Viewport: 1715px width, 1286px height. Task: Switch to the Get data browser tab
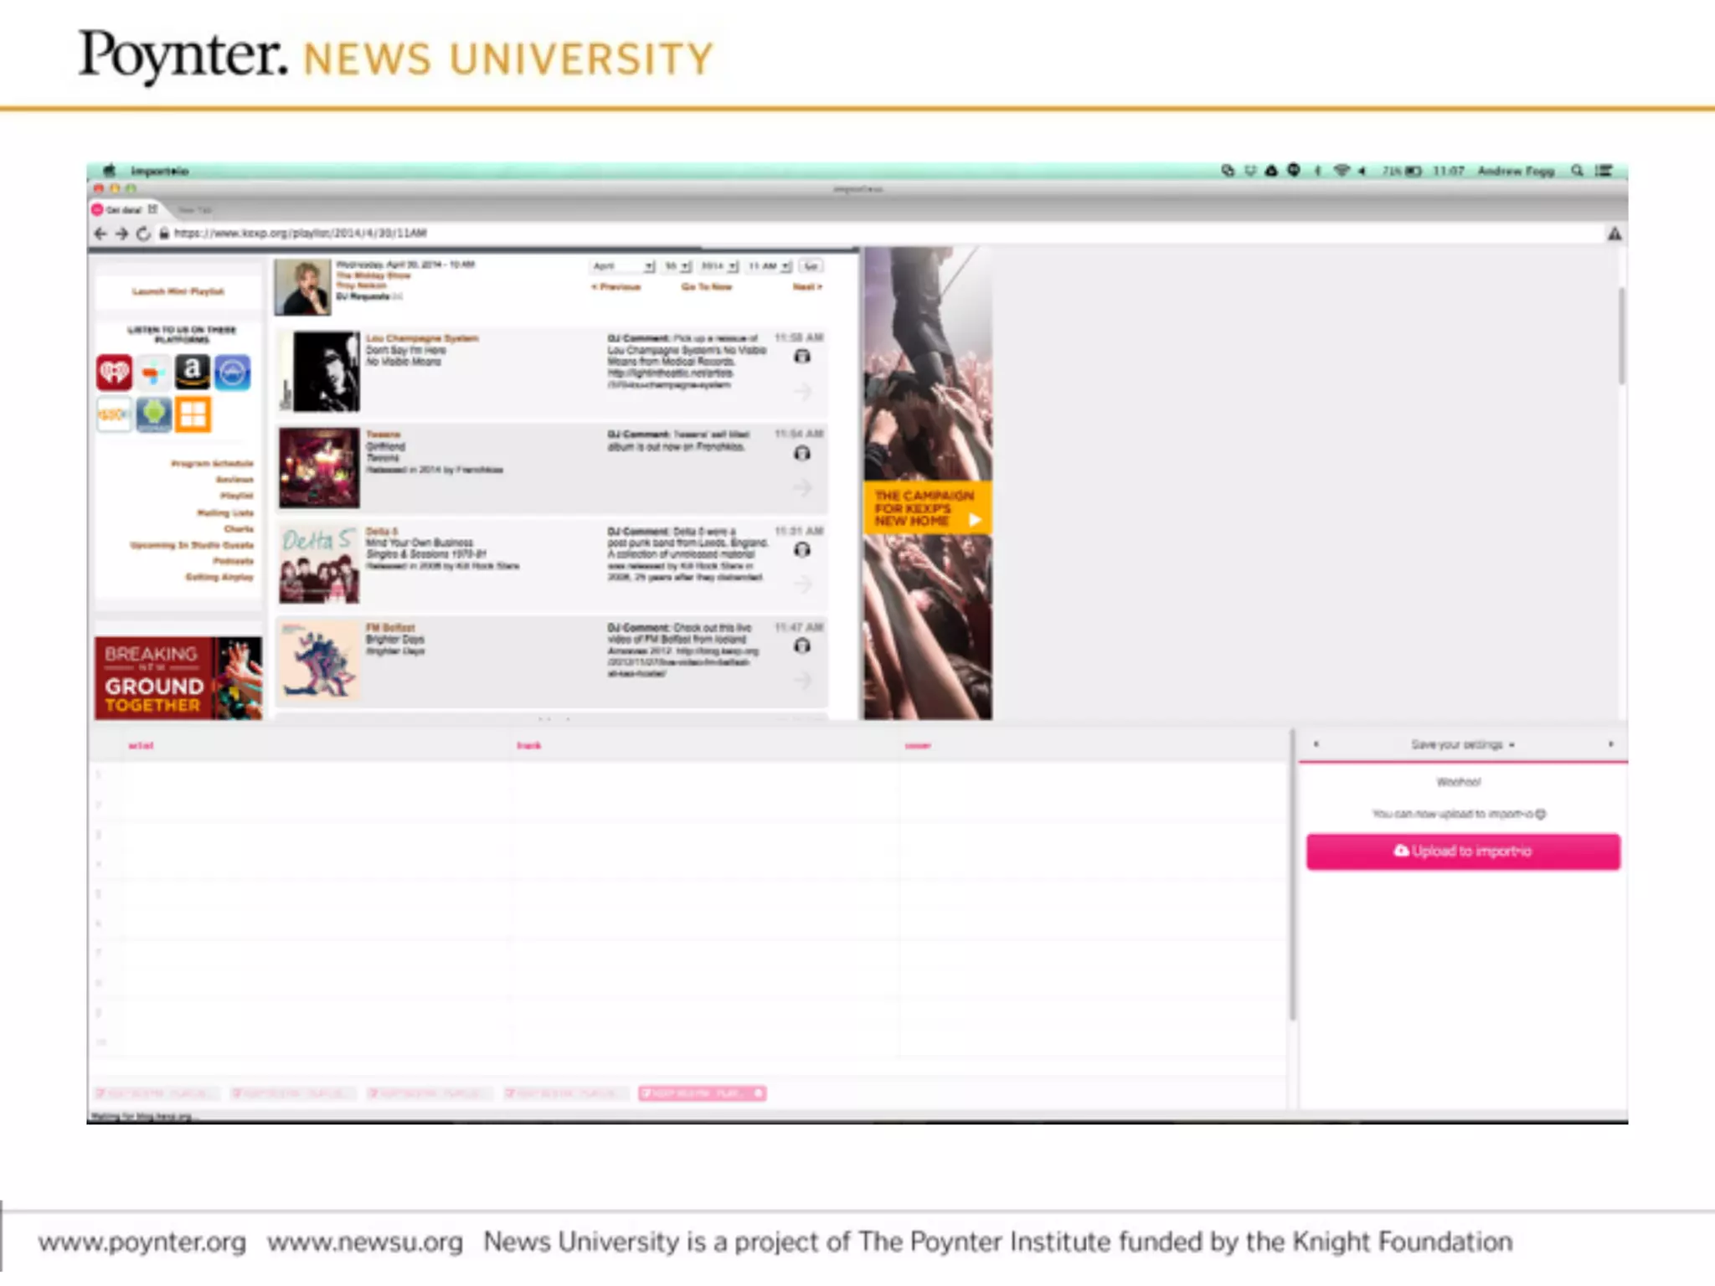124,209
